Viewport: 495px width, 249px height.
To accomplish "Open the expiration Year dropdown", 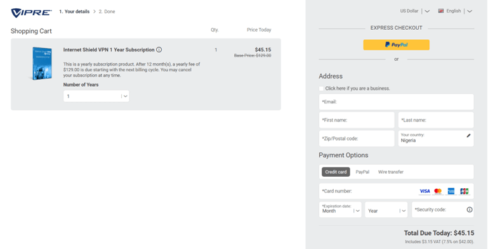I will pyautogui.click(x=386, y=210).
